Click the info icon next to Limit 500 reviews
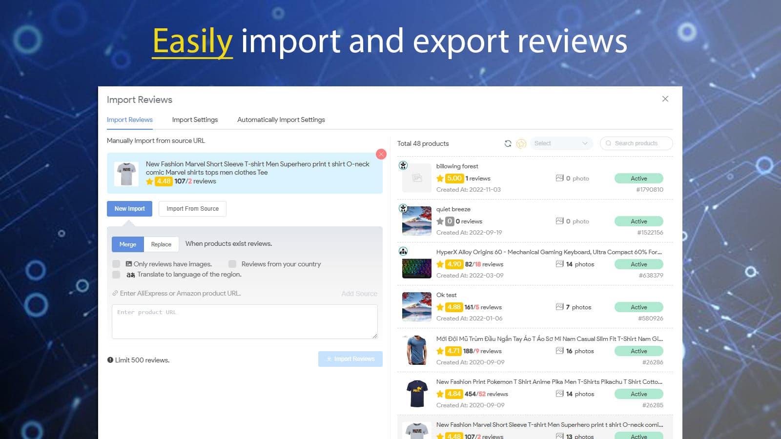781x439 pixels. click(110, 360)
